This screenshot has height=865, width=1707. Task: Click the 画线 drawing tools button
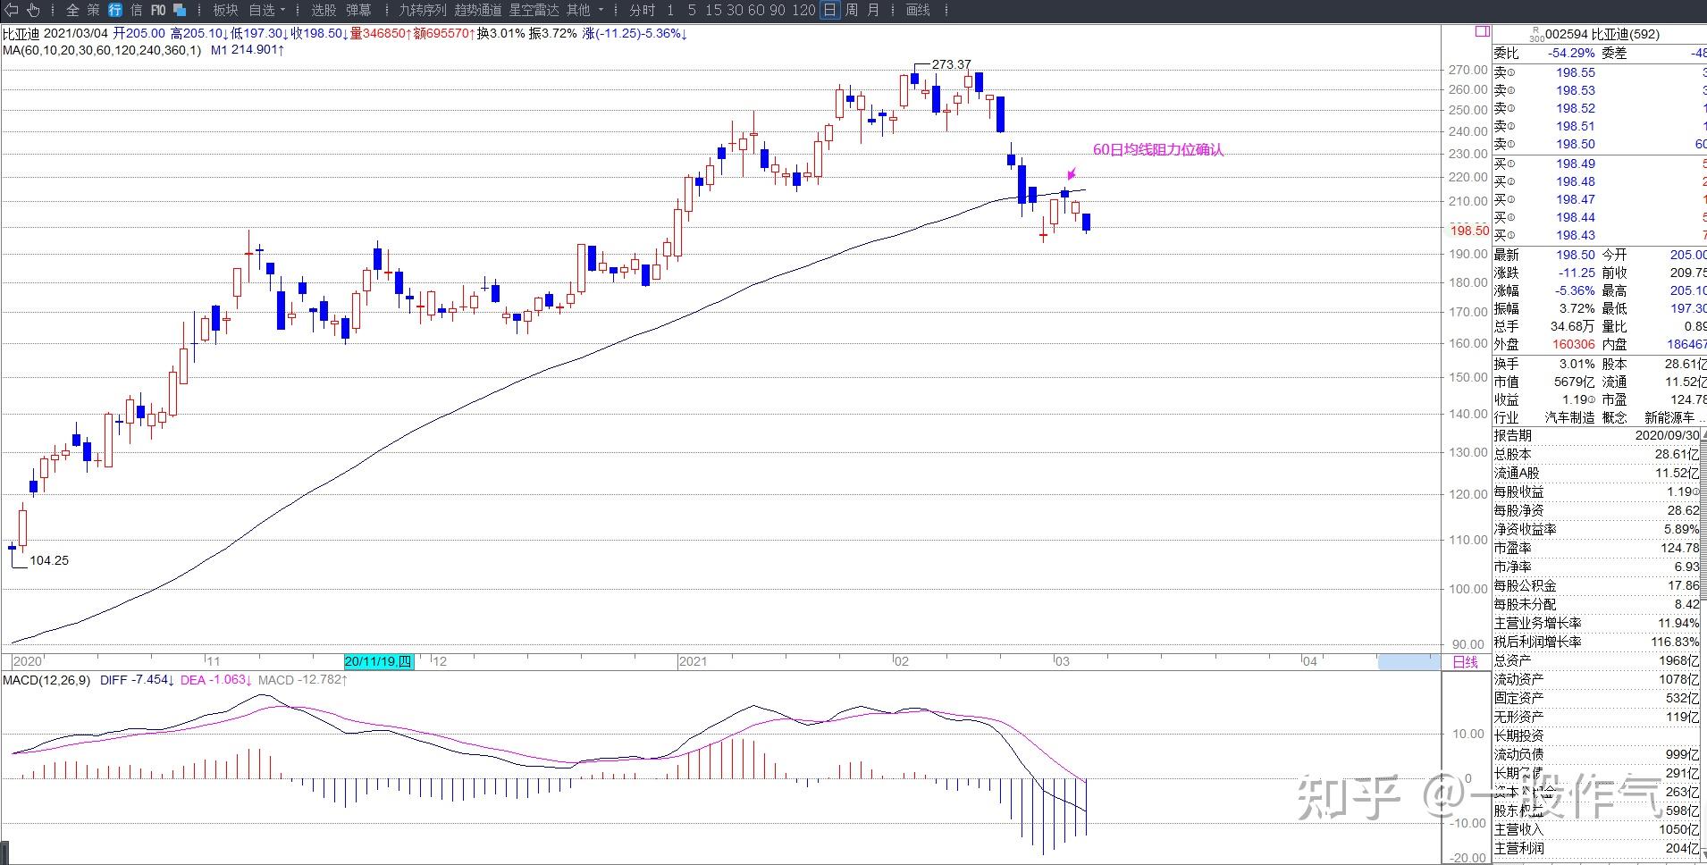[918, 10]
